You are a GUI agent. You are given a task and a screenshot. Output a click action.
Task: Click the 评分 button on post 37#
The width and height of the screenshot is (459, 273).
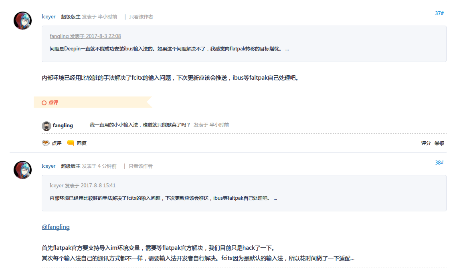click(426, 143)
